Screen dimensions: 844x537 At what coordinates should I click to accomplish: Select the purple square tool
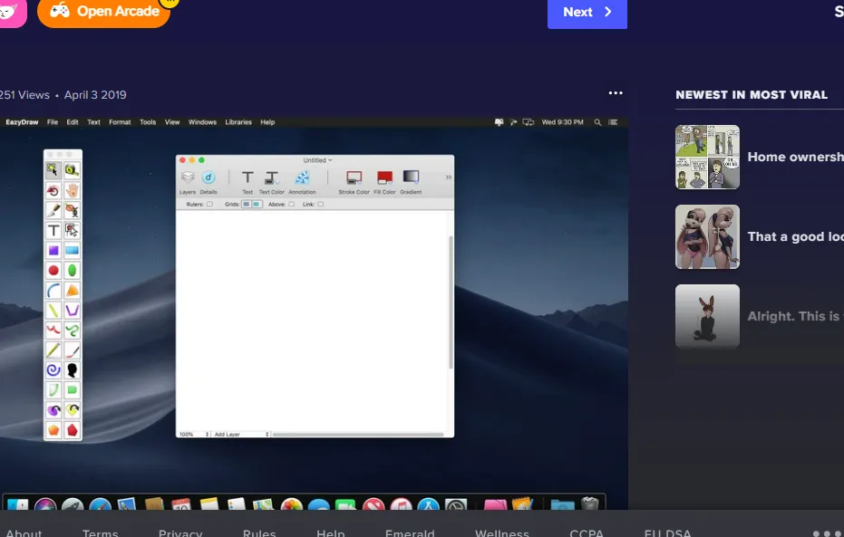pos(53,251)
